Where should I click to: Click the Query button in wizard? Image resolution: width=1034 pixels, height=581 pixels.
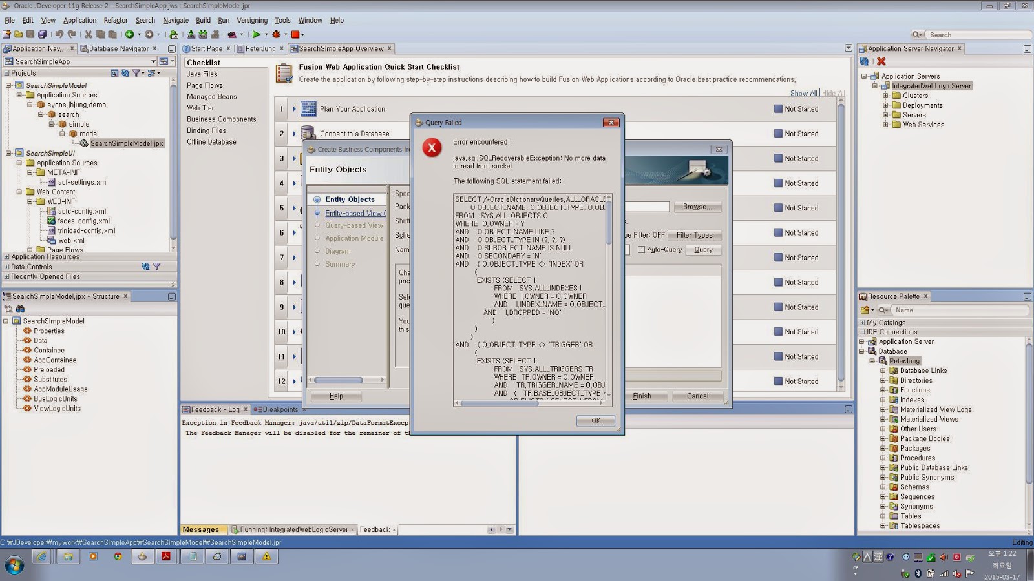click(x=703, y=250)
